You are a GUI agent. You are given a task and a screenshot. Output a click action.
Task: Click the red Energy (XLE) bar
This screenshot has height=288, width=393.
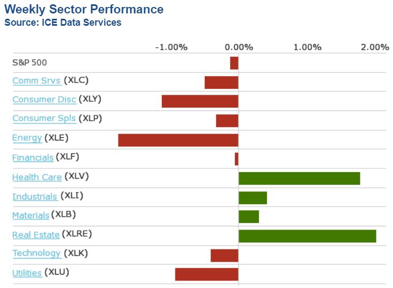pos(178,140)
